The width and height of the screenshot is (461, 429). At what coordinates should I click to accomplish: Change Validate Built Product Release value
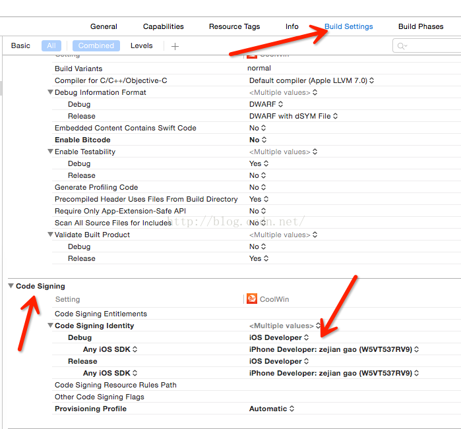(259, 258)
